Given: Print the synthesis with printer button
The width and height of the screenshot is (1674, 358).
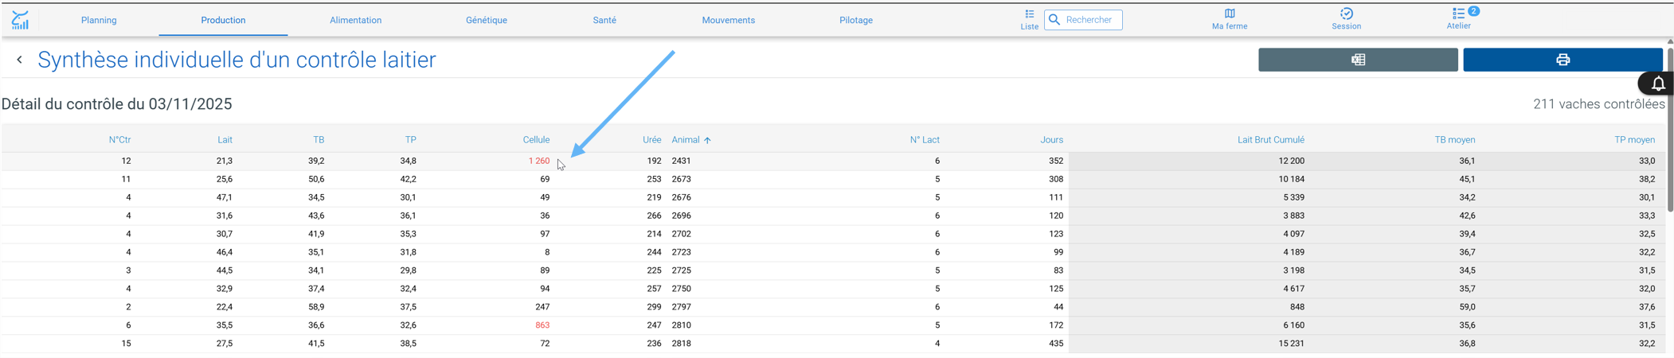Looking at the screenshot, I should tap(1563, 60).
